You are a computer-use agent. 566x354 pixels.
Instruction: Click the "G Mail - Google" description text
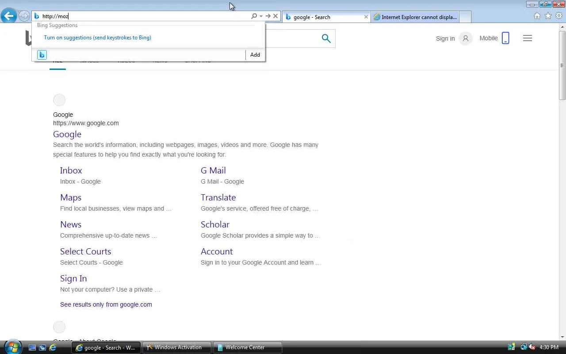click(222, 181)
